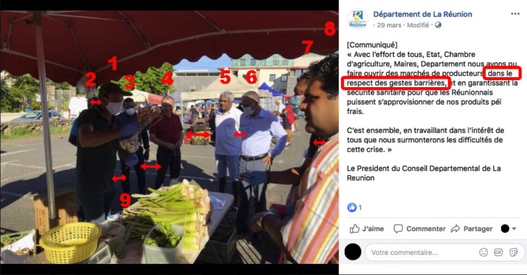This screenshot has height=275, width=527.
Task: Click the 29 mars post date link
Action: pyautogui.click(x=389, y=25)
